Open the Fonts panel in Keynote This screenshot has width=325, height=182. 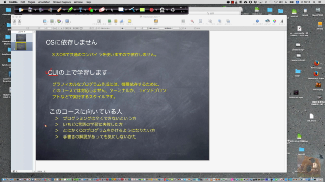pyautogui.click(x=282, y=21)
